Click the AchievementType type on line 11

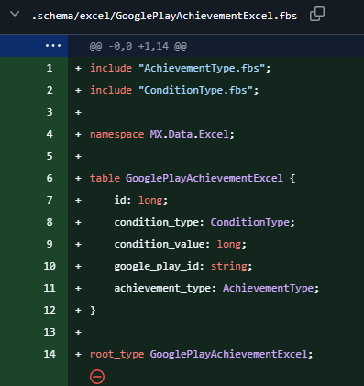pyautogui.click(x=268, y=288)
